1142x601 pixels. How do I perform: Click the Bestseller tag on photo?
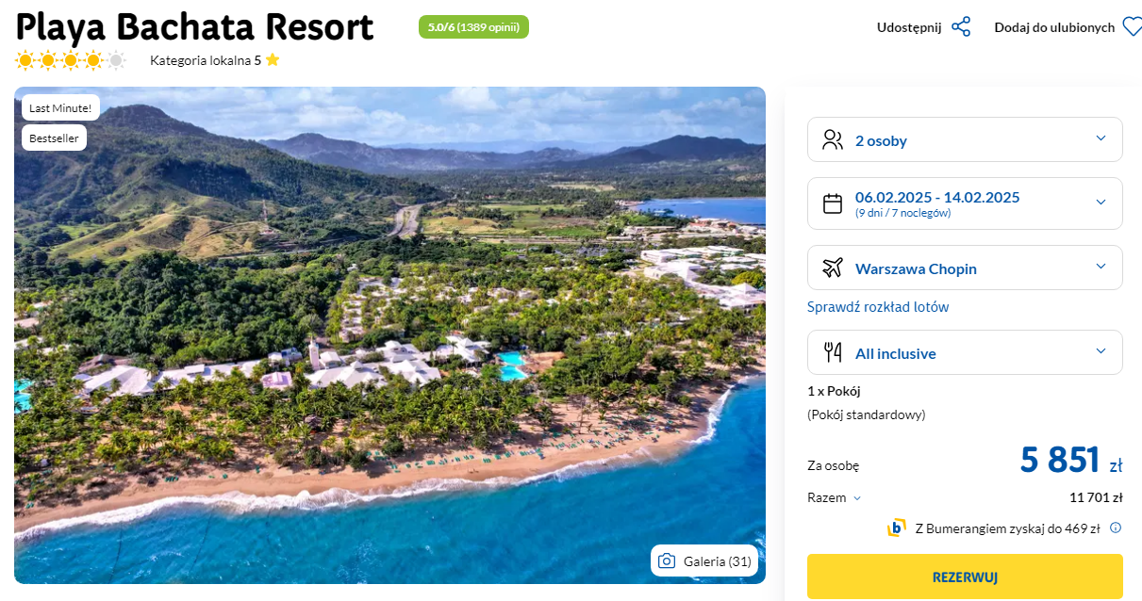(55, 138)
